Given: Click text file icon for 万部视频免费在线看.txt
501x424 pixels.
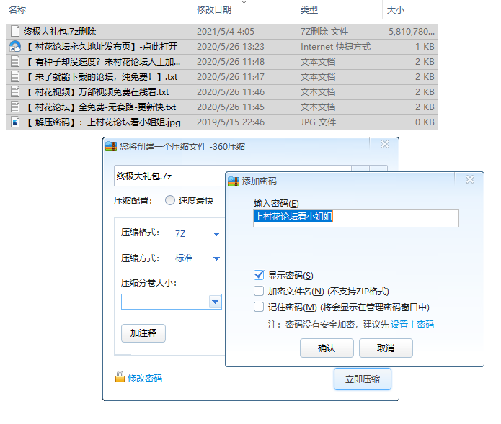Looking at the screenshot, I should [x=15, y=92].
